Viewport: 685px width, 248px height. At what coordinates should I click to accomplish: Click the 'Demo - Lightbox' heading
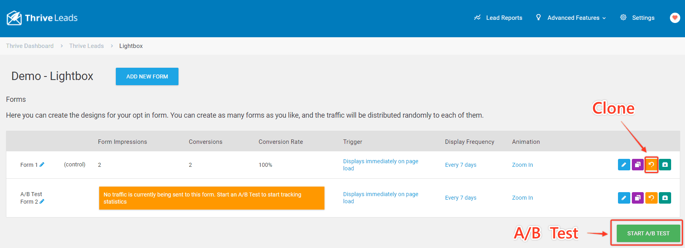[x=52, y=76]
